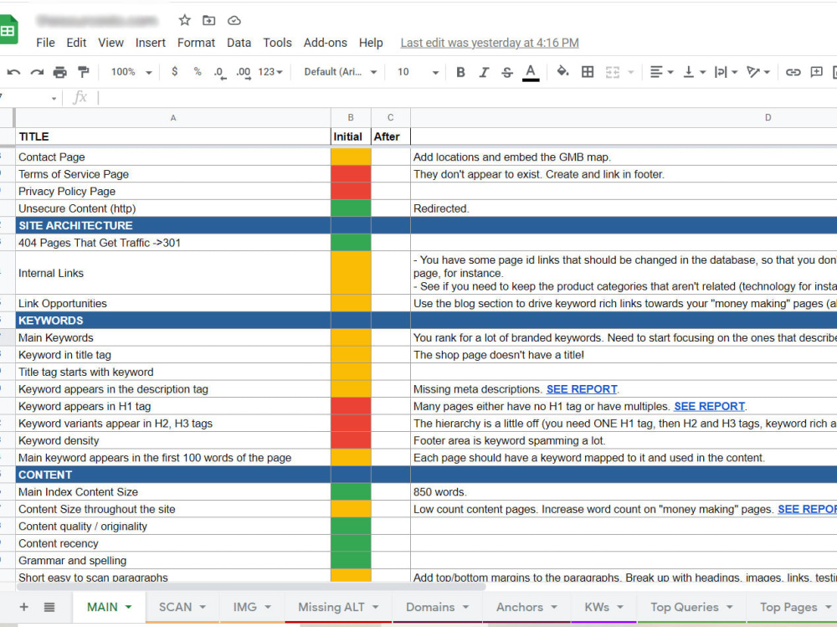837x627 pixels.
Task: Open the Add-ons menu
Action: click(x=325, y=43)
